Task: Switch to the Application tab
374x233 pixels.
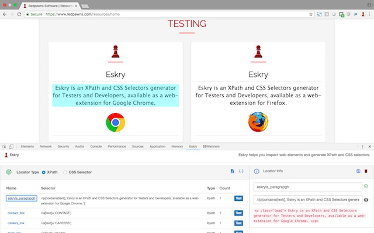Action: point(157,146)
